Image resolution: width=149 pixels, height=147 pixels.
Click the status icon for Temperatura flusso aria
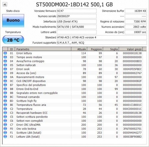5,105
